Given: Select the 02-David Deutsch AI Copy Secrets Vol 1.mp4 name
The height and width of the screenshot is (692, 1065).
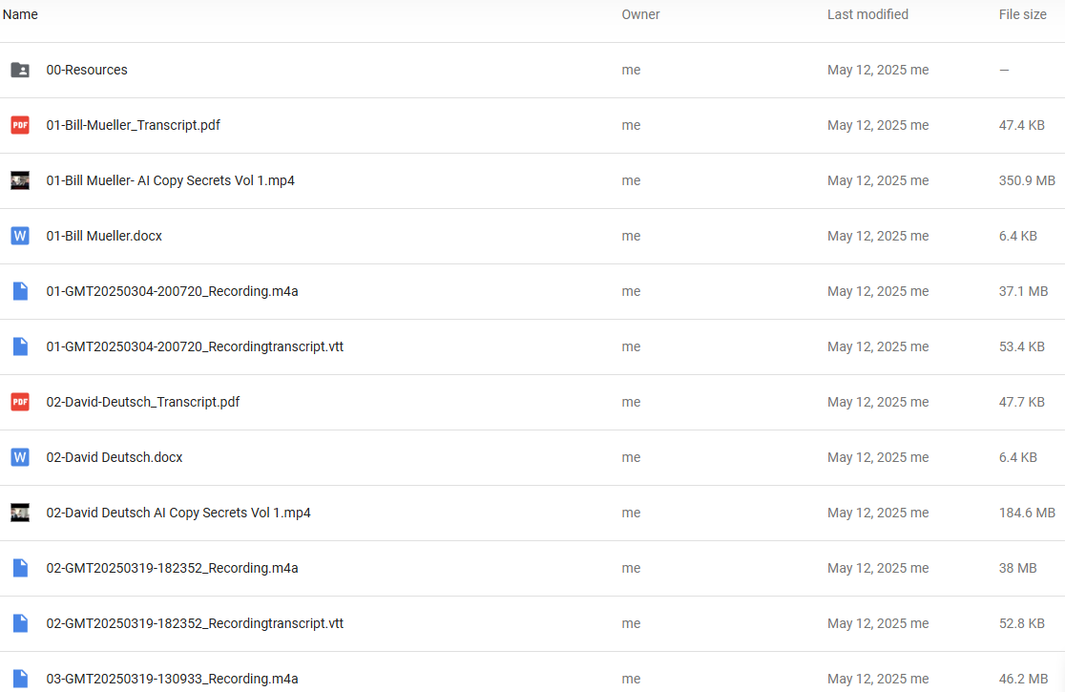Looking at the screenshot, I should click(x=178, y=513).
